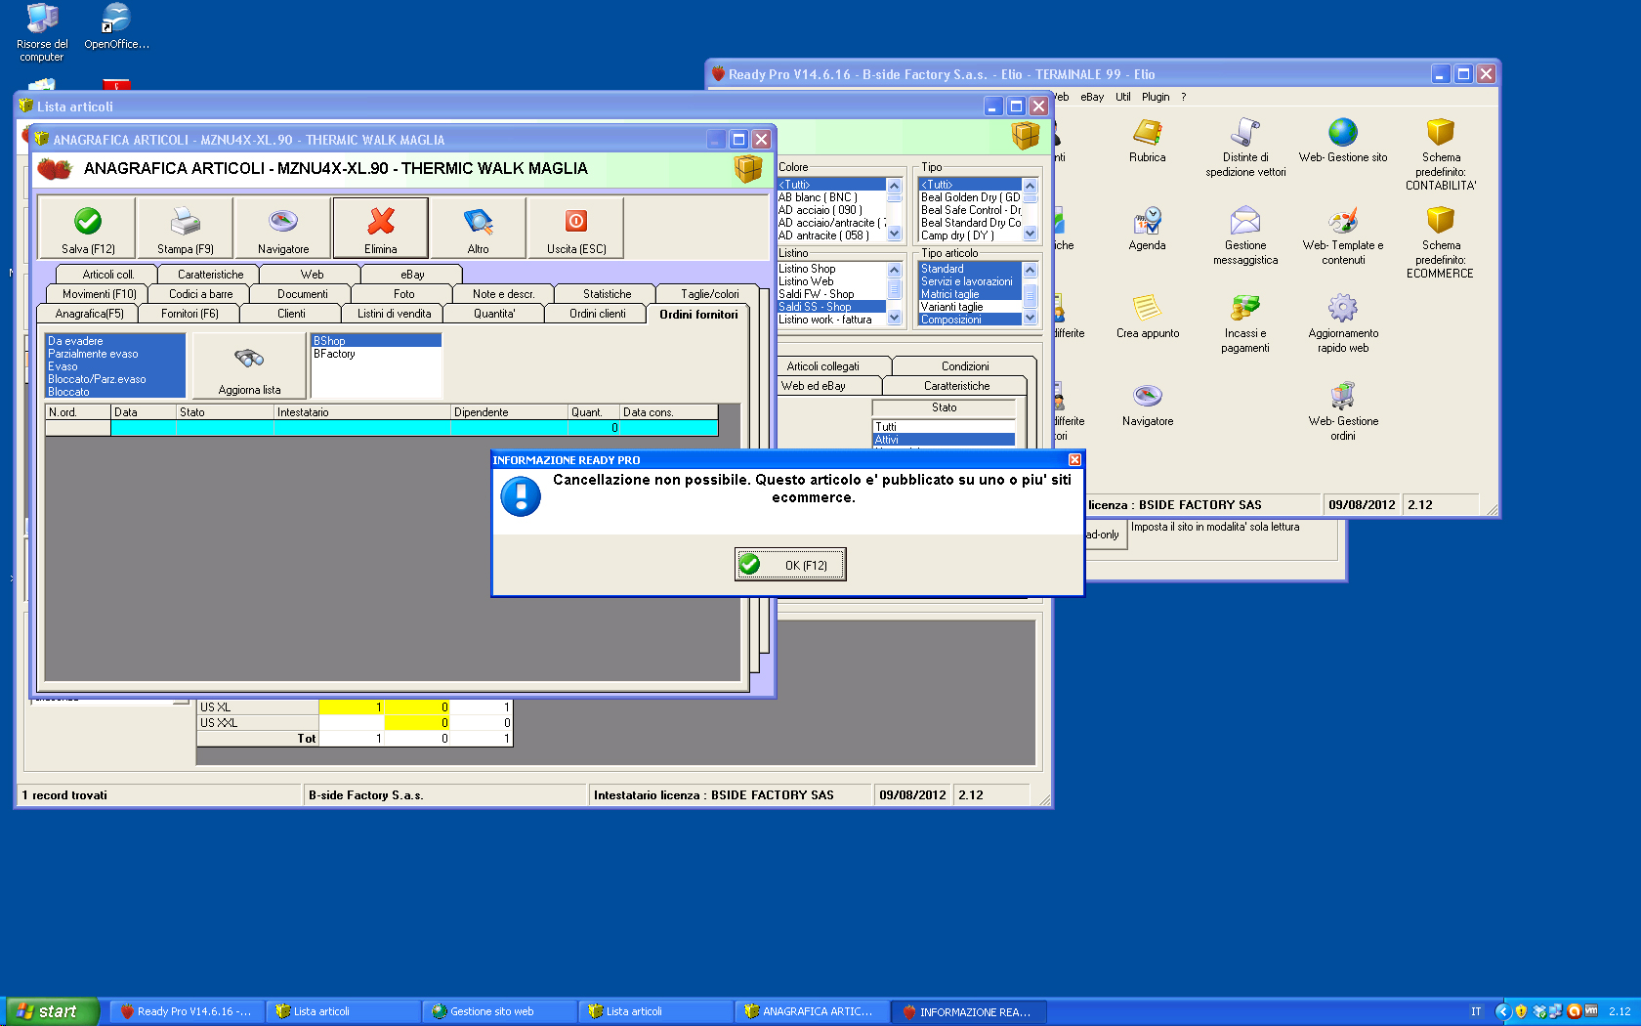Open the Altro tool icon
Viewport: 1641px width, 1026px height.
(x=479, y=221)
